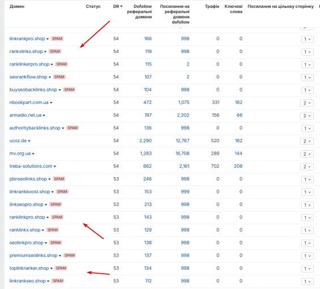Open ranklinkpro.shop domain link
The height and width of the screenshot is (289, 320).
tap(27, 217)
